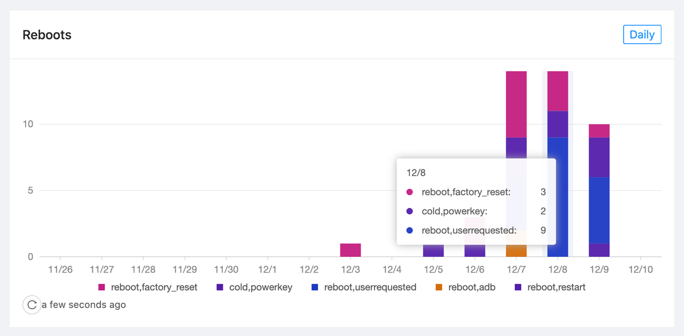Click the pink factory_reset segment of 12/7 bar

coord(516,104)
